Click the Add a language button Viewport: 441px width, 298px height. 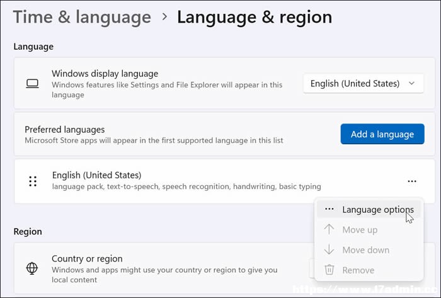coord(382,134)
